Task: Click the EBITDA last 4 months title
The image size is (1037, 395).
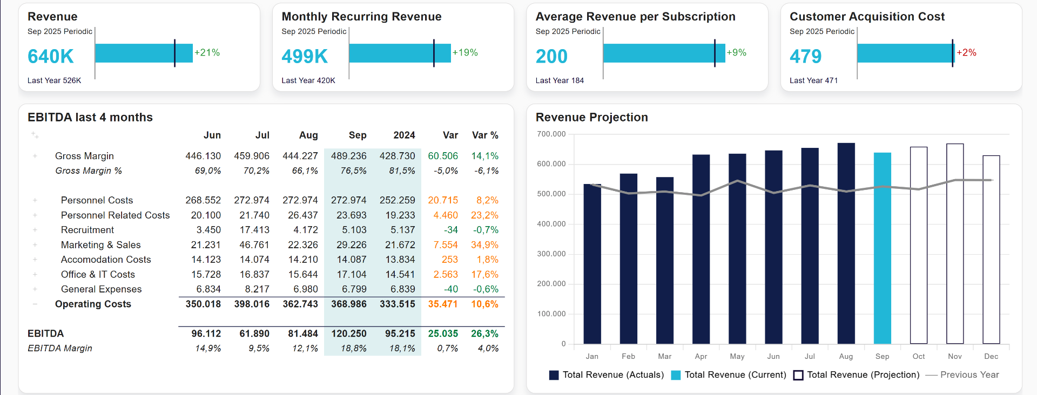Action: [90, 117]
